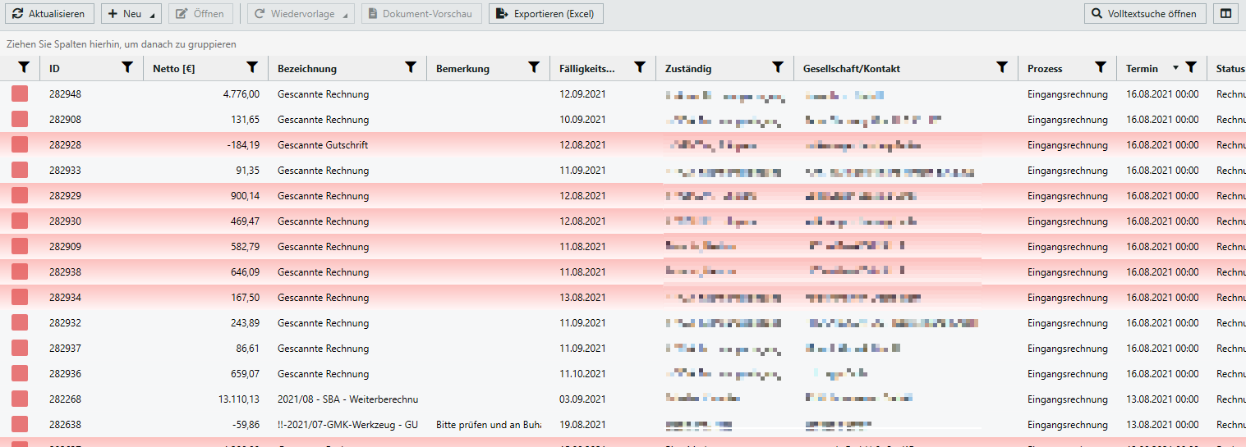Screen dimensions: 1246x447
Task: Export list via Exportieren (Excel)
Action: coord(545,14)
